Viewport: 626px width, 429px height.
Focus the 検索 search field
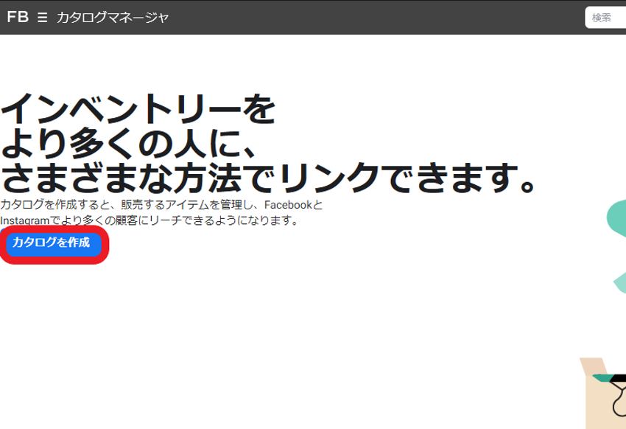(605, 18)
